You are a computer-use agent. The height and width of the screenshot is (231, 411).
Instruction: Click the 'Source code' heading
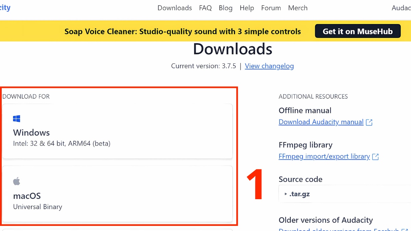[300, 179]
